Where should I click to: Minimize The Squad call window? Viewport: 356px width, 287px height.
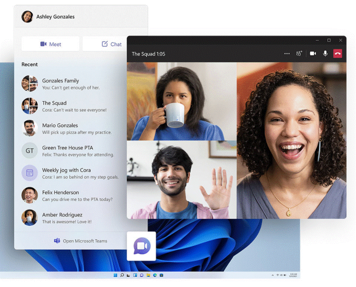(x=317, y=40)
